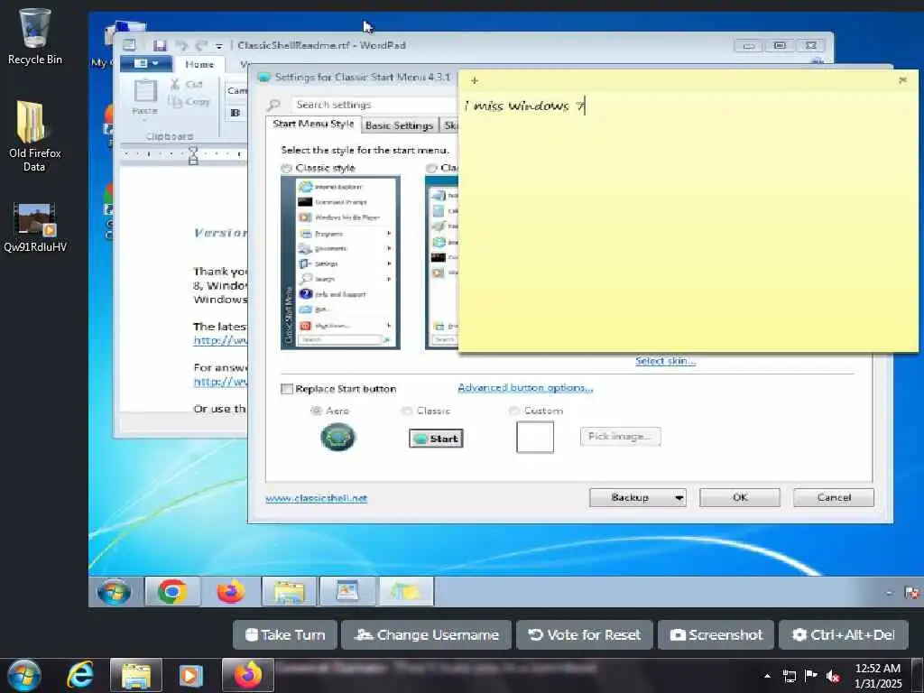
Task: Click the Paste icon in WordPad
Action: [145, 97]
